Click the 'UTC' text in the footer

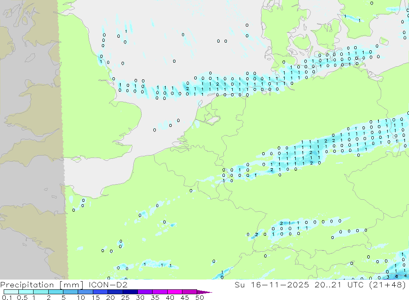click(355, 284)
